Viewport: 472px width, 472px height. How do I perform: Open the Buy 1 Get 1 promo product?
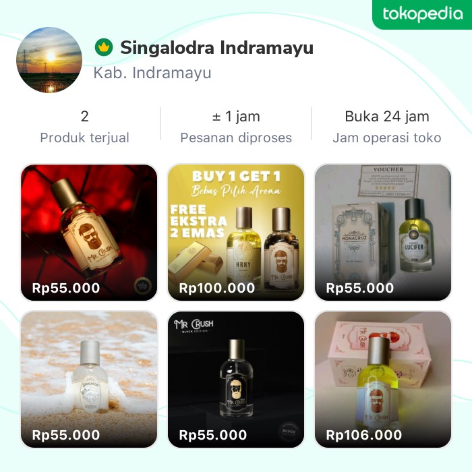236,223
